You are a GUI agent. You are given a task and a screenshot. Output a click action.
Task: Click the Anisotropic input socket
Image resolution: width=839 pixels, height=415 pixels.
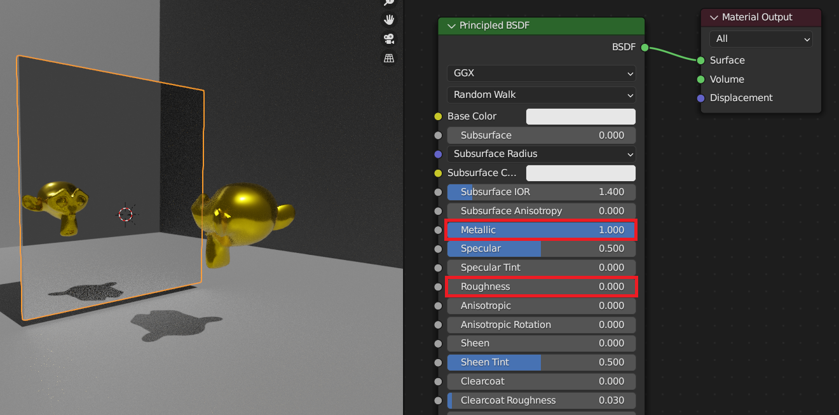pos(438,306)
